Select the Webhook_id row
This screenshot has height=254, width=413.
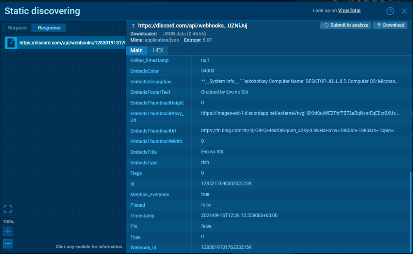click(x=266, y=247)
